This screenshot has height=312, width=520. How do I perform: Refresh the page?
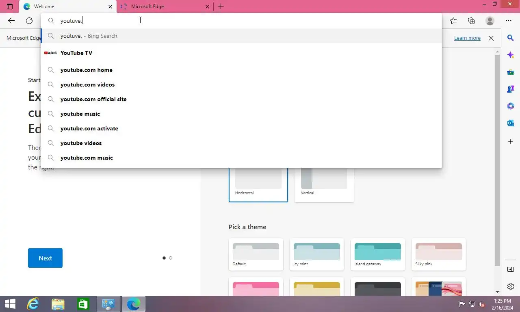[29, 21]
